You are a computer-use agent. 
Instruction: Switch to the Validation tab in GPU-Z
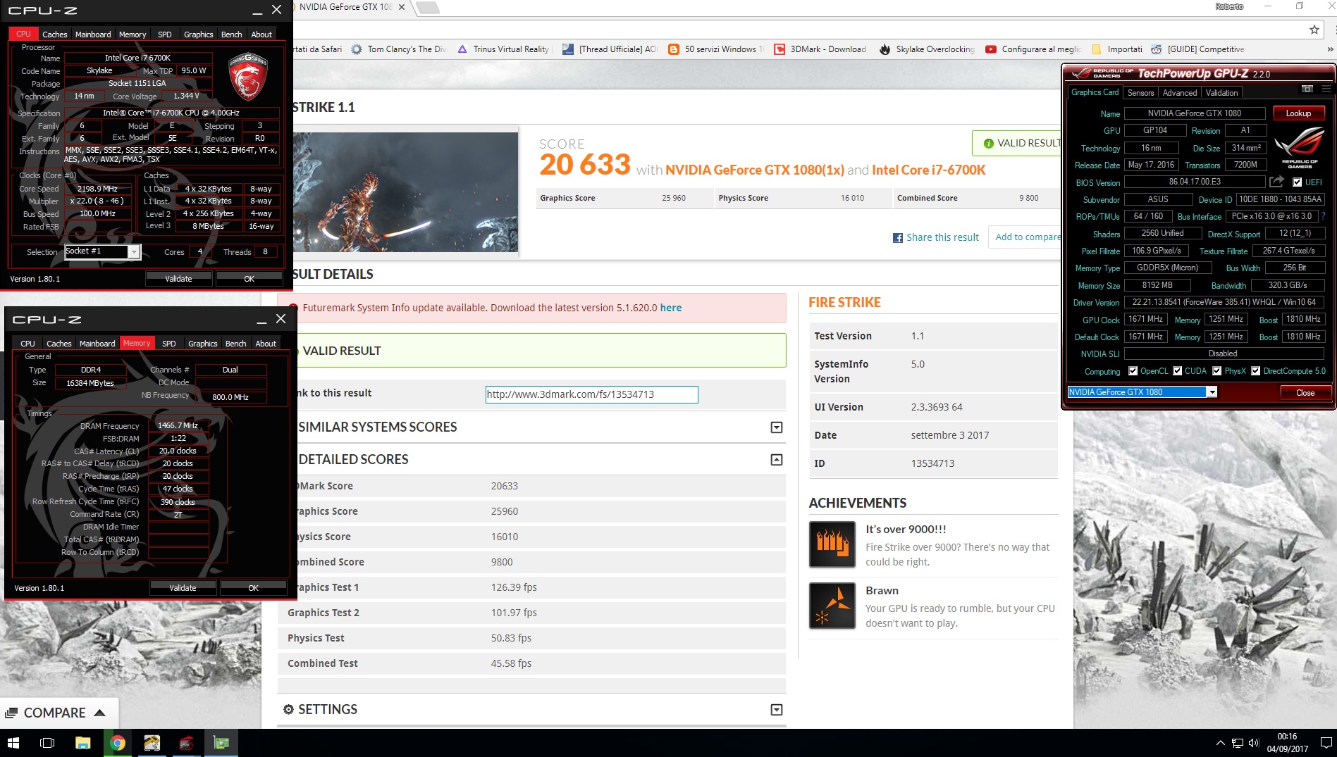click(1221, 93)
